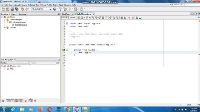This screenshot has width=200, height=112.
Task: Switch to the Services tab
Action: point(22,14)
